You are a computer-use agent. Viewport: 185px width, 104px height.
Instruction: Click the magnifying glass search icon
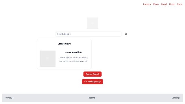126,34
